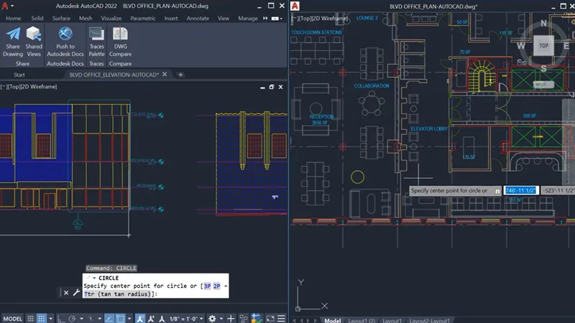Switch to BLVD OFFICE_ELEVATION-AUTOCAD file tab
The width and height of the screenshot is (575, 323).
(114, 75)
